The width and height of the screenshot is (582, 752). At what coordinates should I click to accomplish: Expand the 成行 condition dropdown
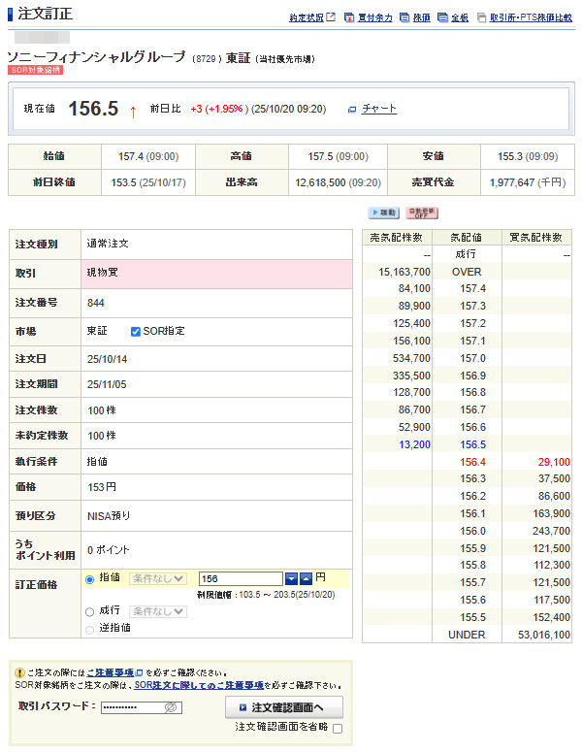157,611
